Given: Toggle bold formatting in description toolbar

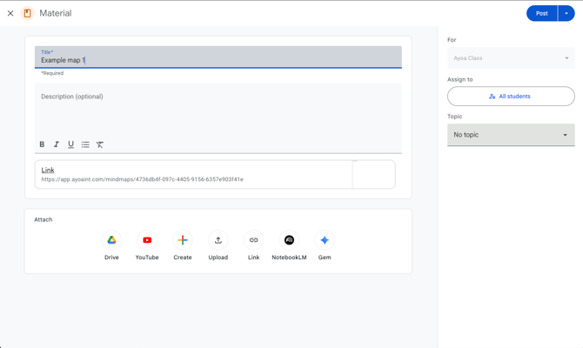Looking at the screenshot, I should pyautogui.click(x=42, y=144).
